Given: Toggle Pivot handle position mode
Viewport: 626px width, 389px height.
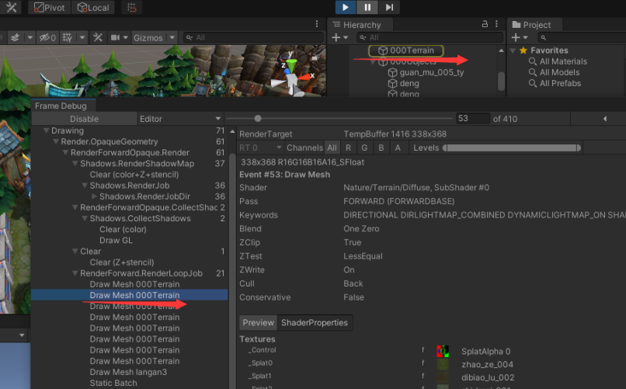Looking at the screenshot, I should (50, 8).
